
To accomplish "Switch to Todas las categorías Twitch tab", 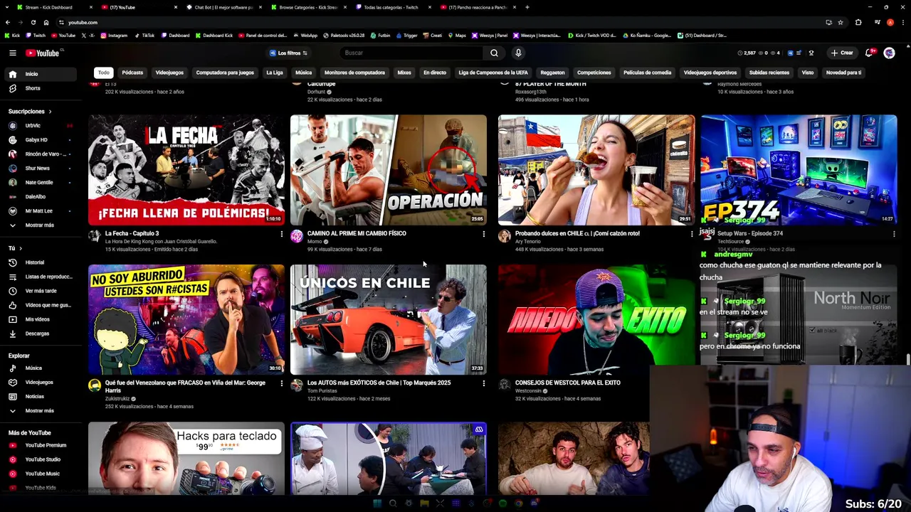I will pos(390,7).
